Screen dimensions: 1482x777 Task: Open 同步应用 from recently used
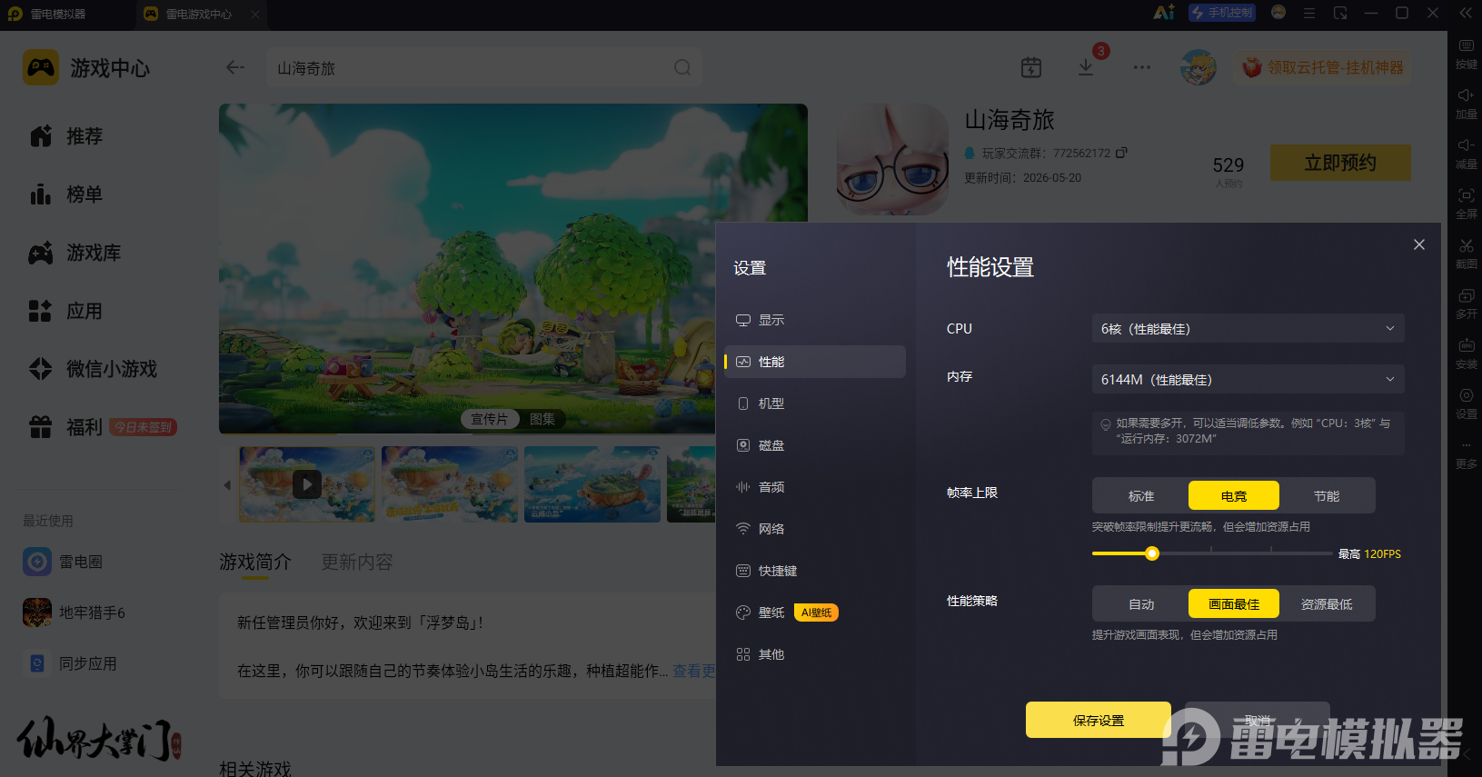click(x=70, y=663)
